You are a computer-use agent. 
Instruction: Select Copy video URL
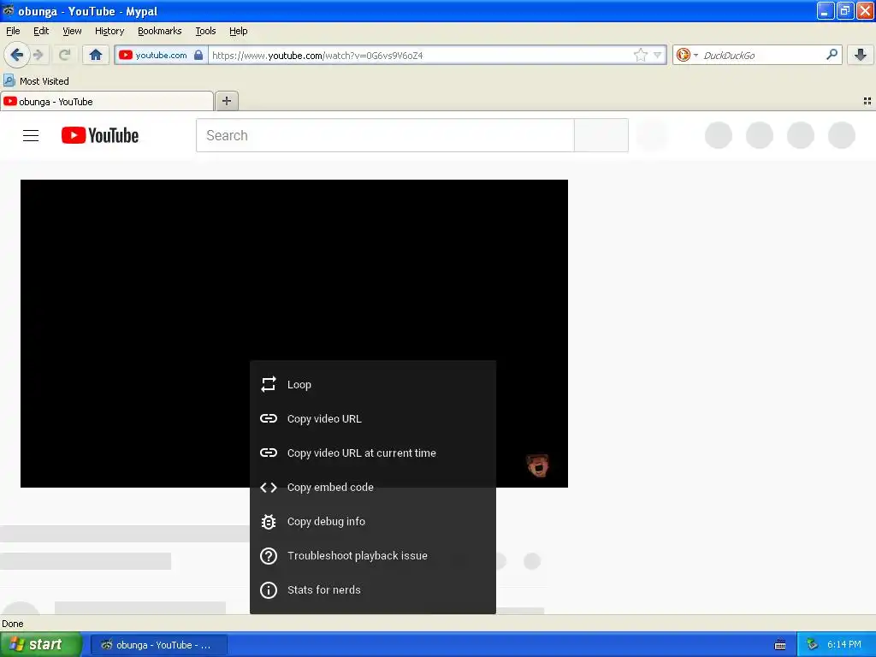coord(373,418)
